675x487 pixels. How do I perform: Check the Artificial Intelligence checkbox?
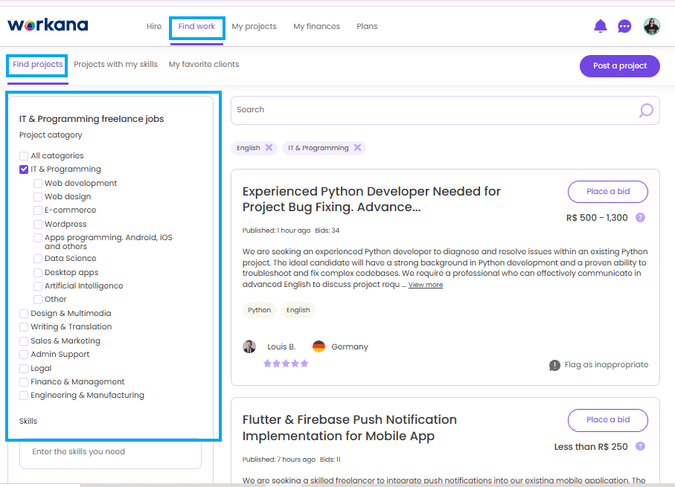click(38, 286)
